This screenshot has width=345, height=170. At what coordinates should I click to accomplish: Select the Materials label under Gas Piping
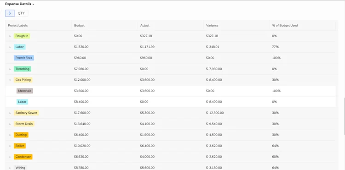click(25, 91)
